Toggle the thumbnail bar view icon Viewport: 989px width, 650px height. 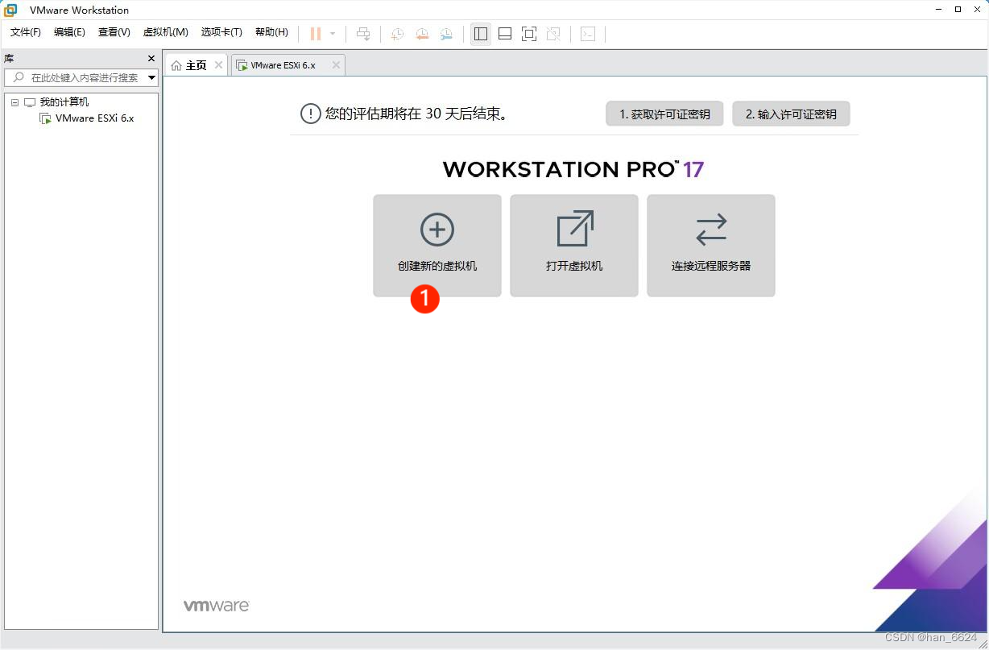(505, 34)
